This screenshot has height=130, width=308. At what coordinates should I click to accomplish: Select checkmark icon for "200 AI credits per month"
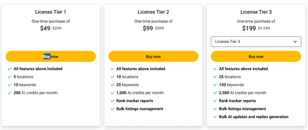pos(10,93)
